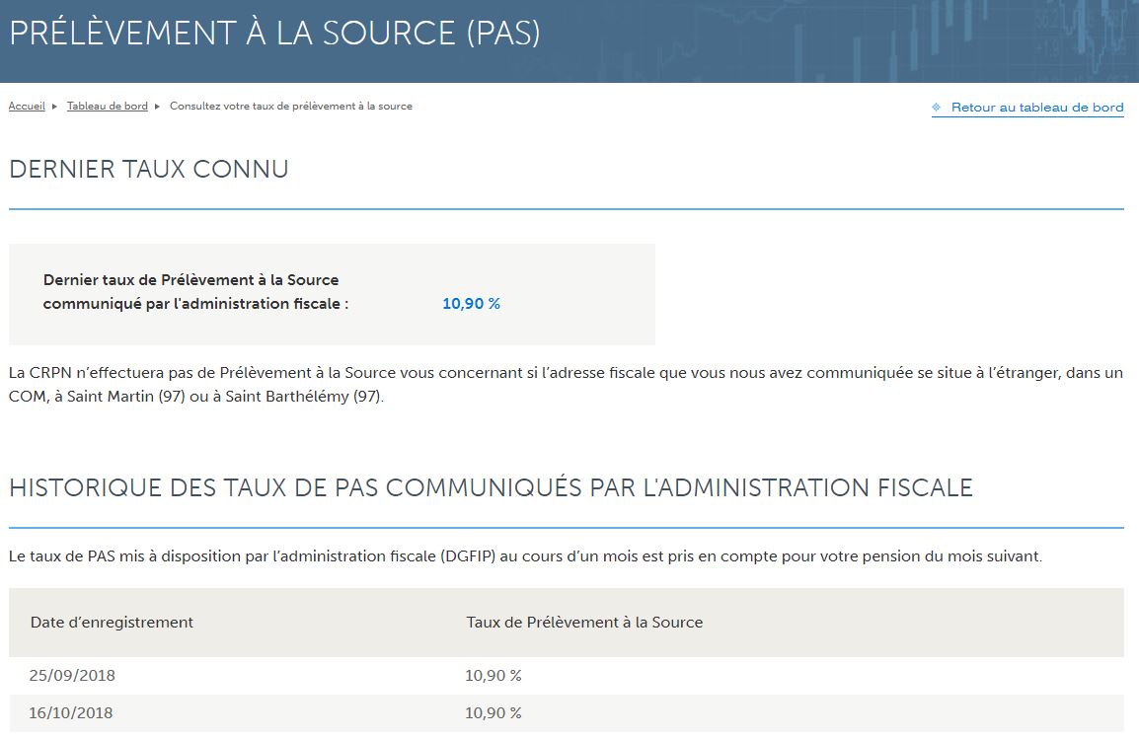
Task: Click sentence Le taux de PAS mis à disposition
Action: coord(525,556)
